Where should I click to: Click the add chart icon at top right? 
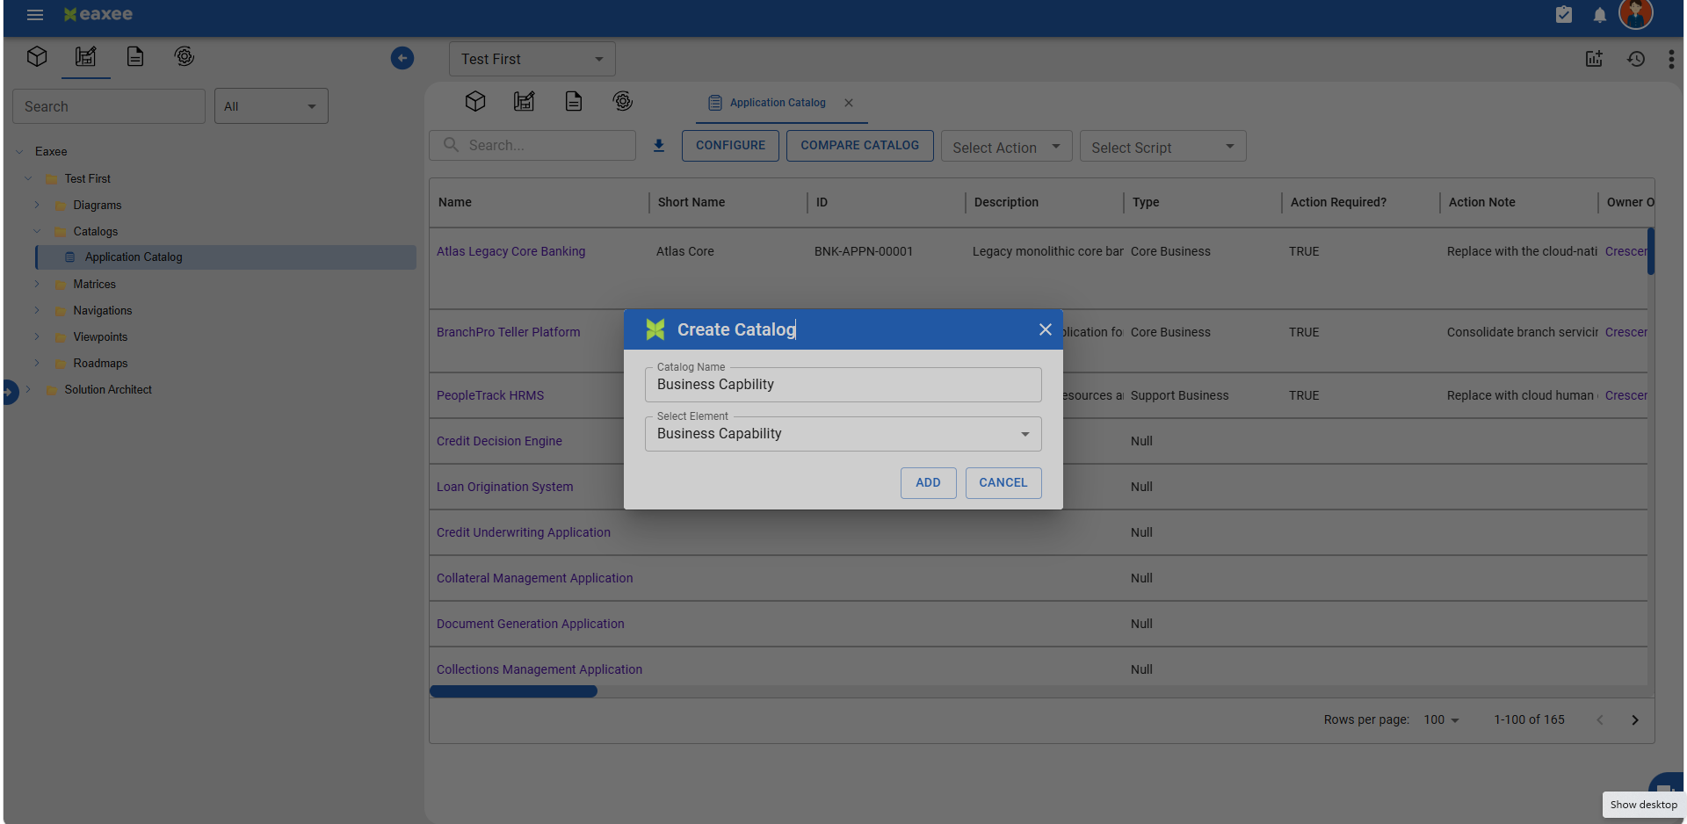click(1594, 59)
